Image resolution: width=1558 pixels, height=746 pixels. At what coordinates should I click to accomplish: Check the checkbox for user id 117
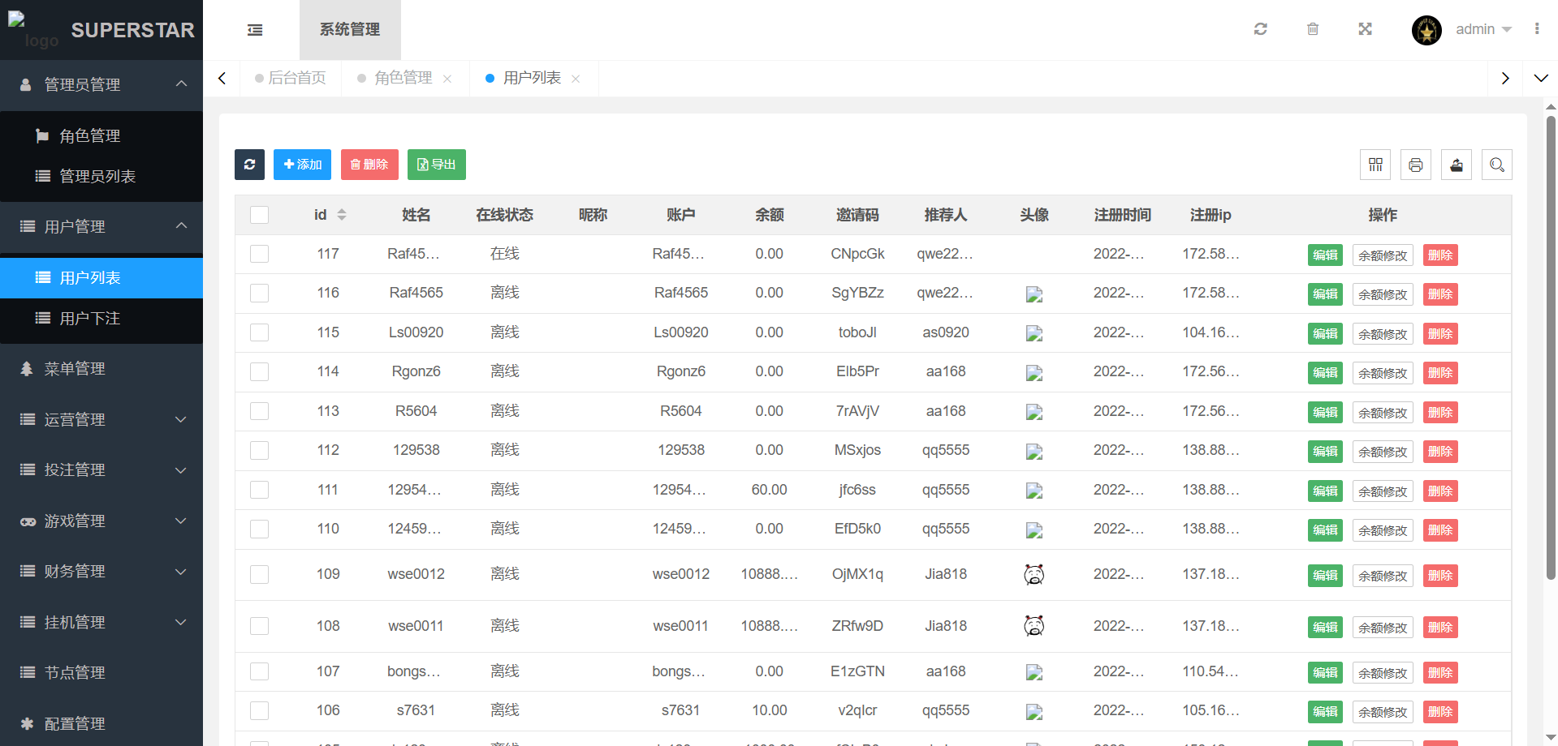click(x=259, y=254)
